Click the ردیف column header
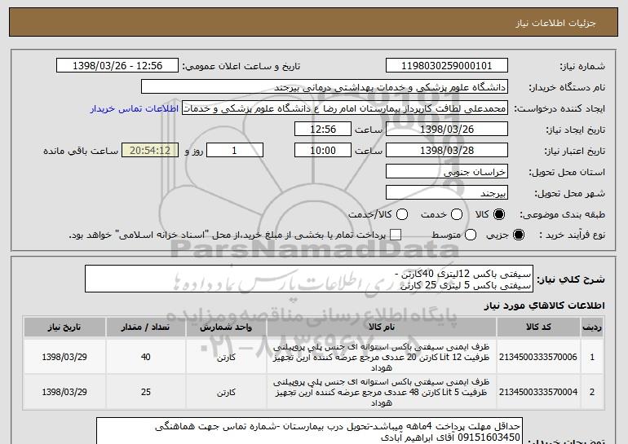Viewport: 628px width, 444px height. click(592, 328)
